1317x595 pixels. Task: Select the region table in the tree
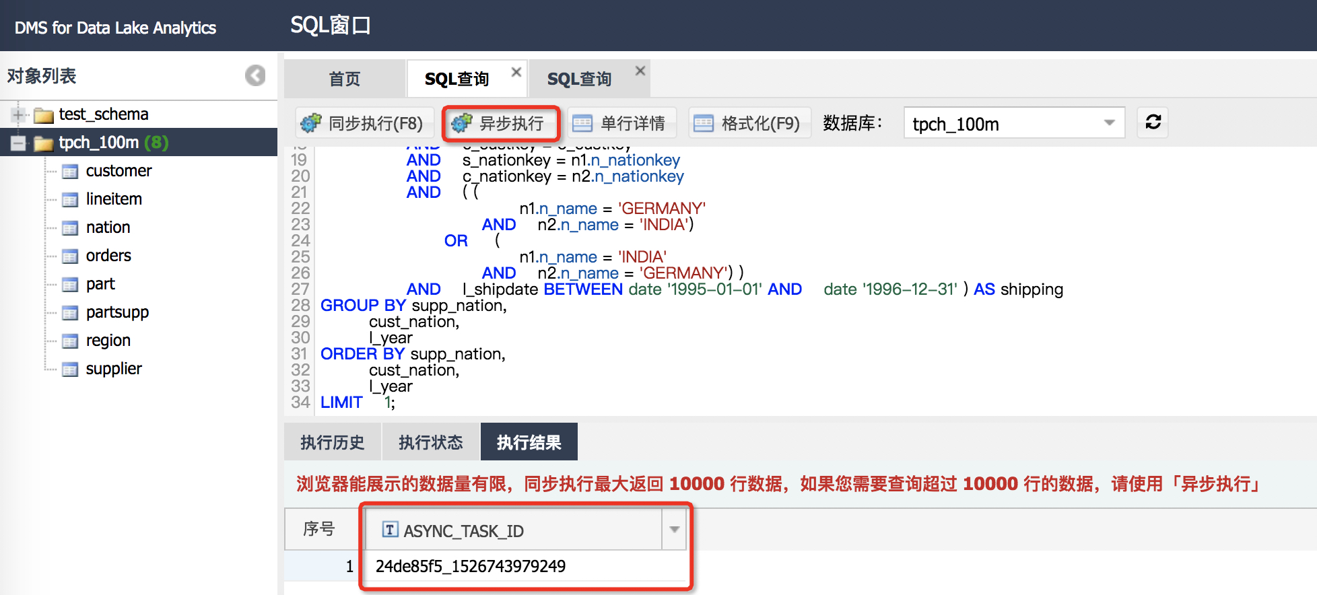click(x=108, y=341)
